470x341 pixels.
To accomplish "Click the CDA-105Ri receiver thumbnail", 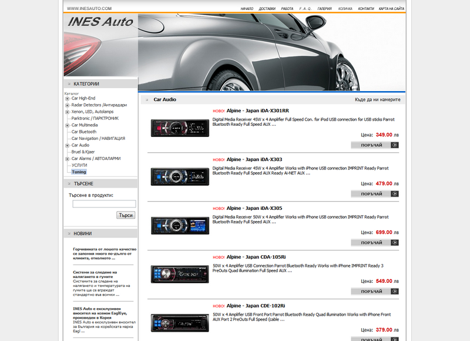I will pyautogui.click(x=180, y=274).
